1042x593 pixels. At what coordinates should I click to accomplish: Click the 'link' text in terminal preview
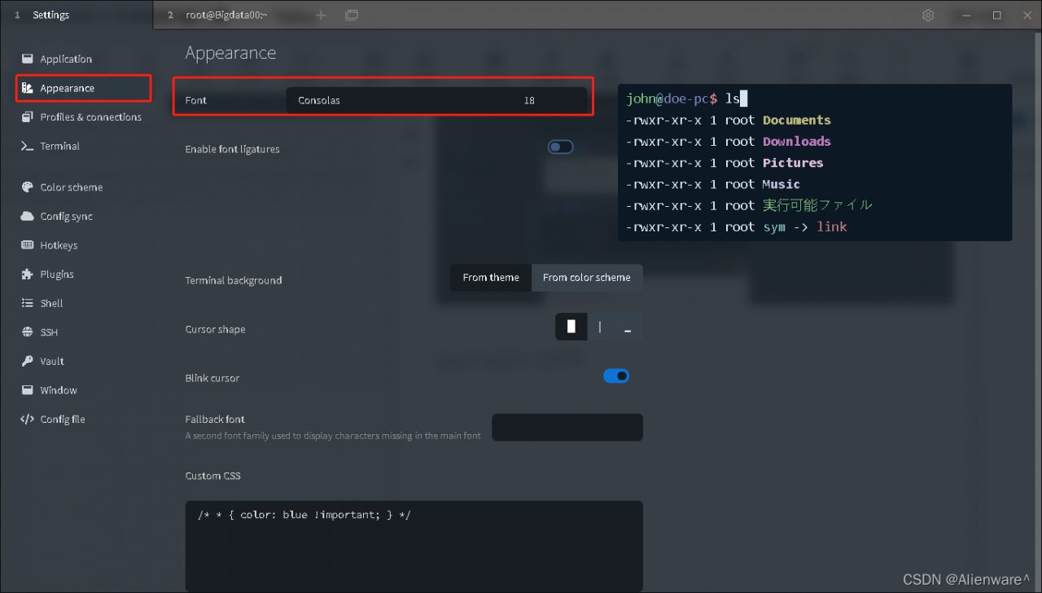coord(832,227)
